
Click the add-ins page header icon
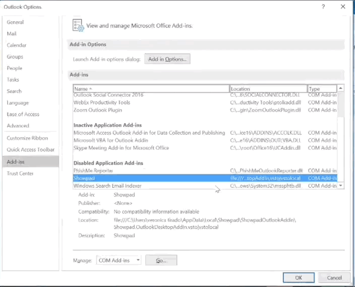click(x=78, y=25)
